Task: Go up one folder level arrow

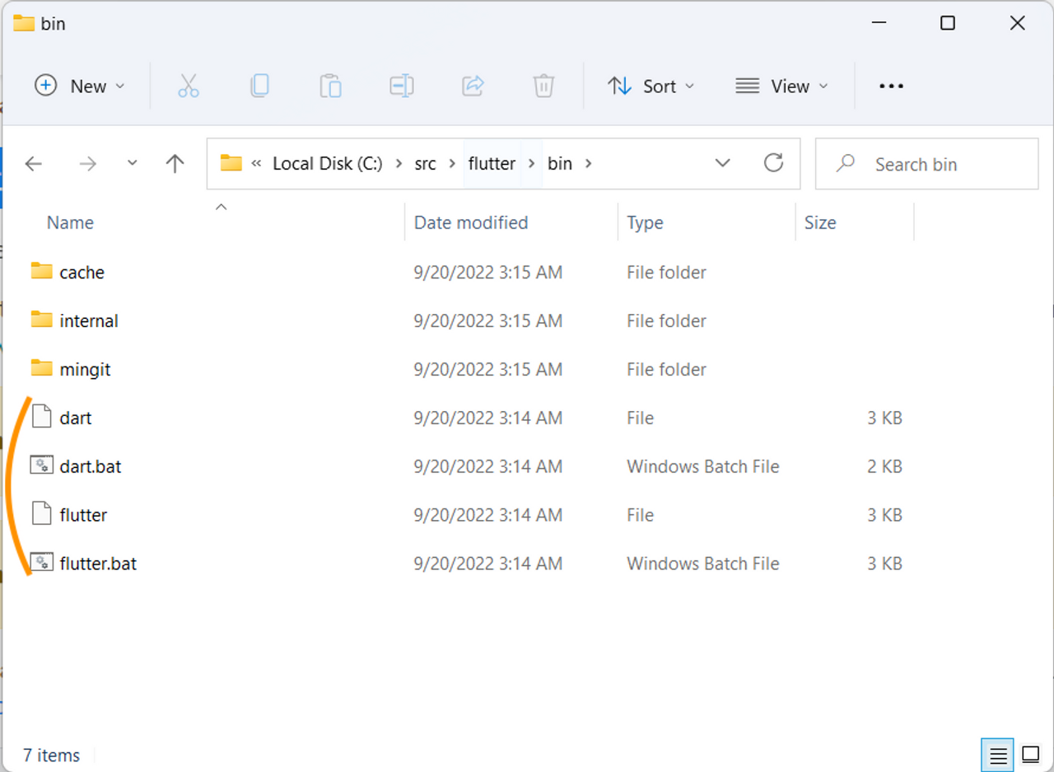Action: click(175, 164)
